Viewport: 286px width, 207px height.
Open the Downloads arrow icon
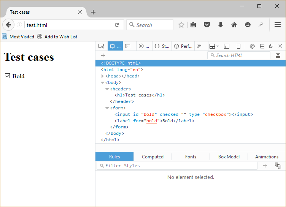coord(221,25)
